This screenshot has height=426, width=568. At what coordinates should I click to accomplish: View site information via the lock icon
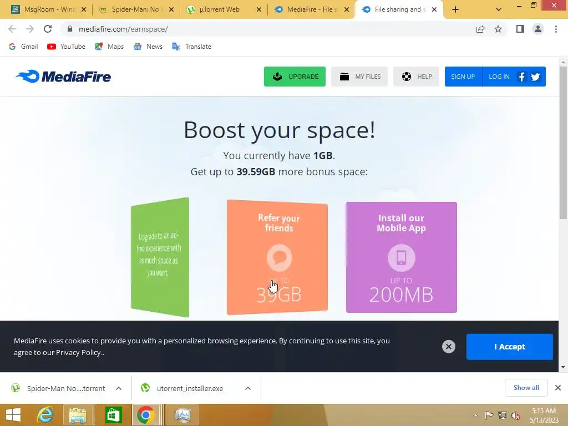point(70,29)
